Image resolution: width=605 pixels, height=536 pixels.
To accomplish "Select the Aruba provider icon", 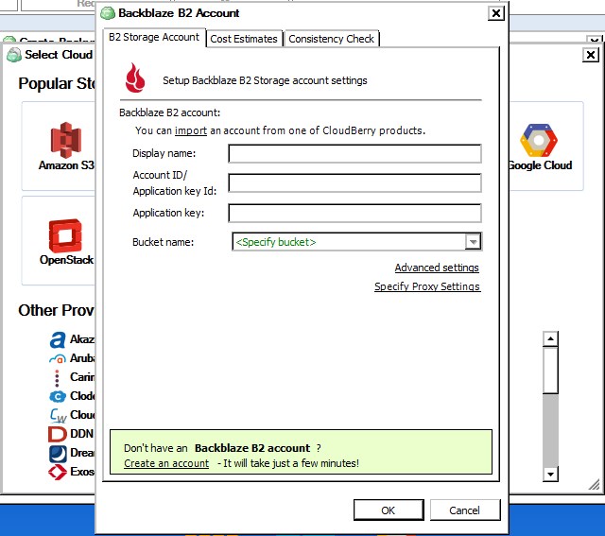I will pos(58,359).
